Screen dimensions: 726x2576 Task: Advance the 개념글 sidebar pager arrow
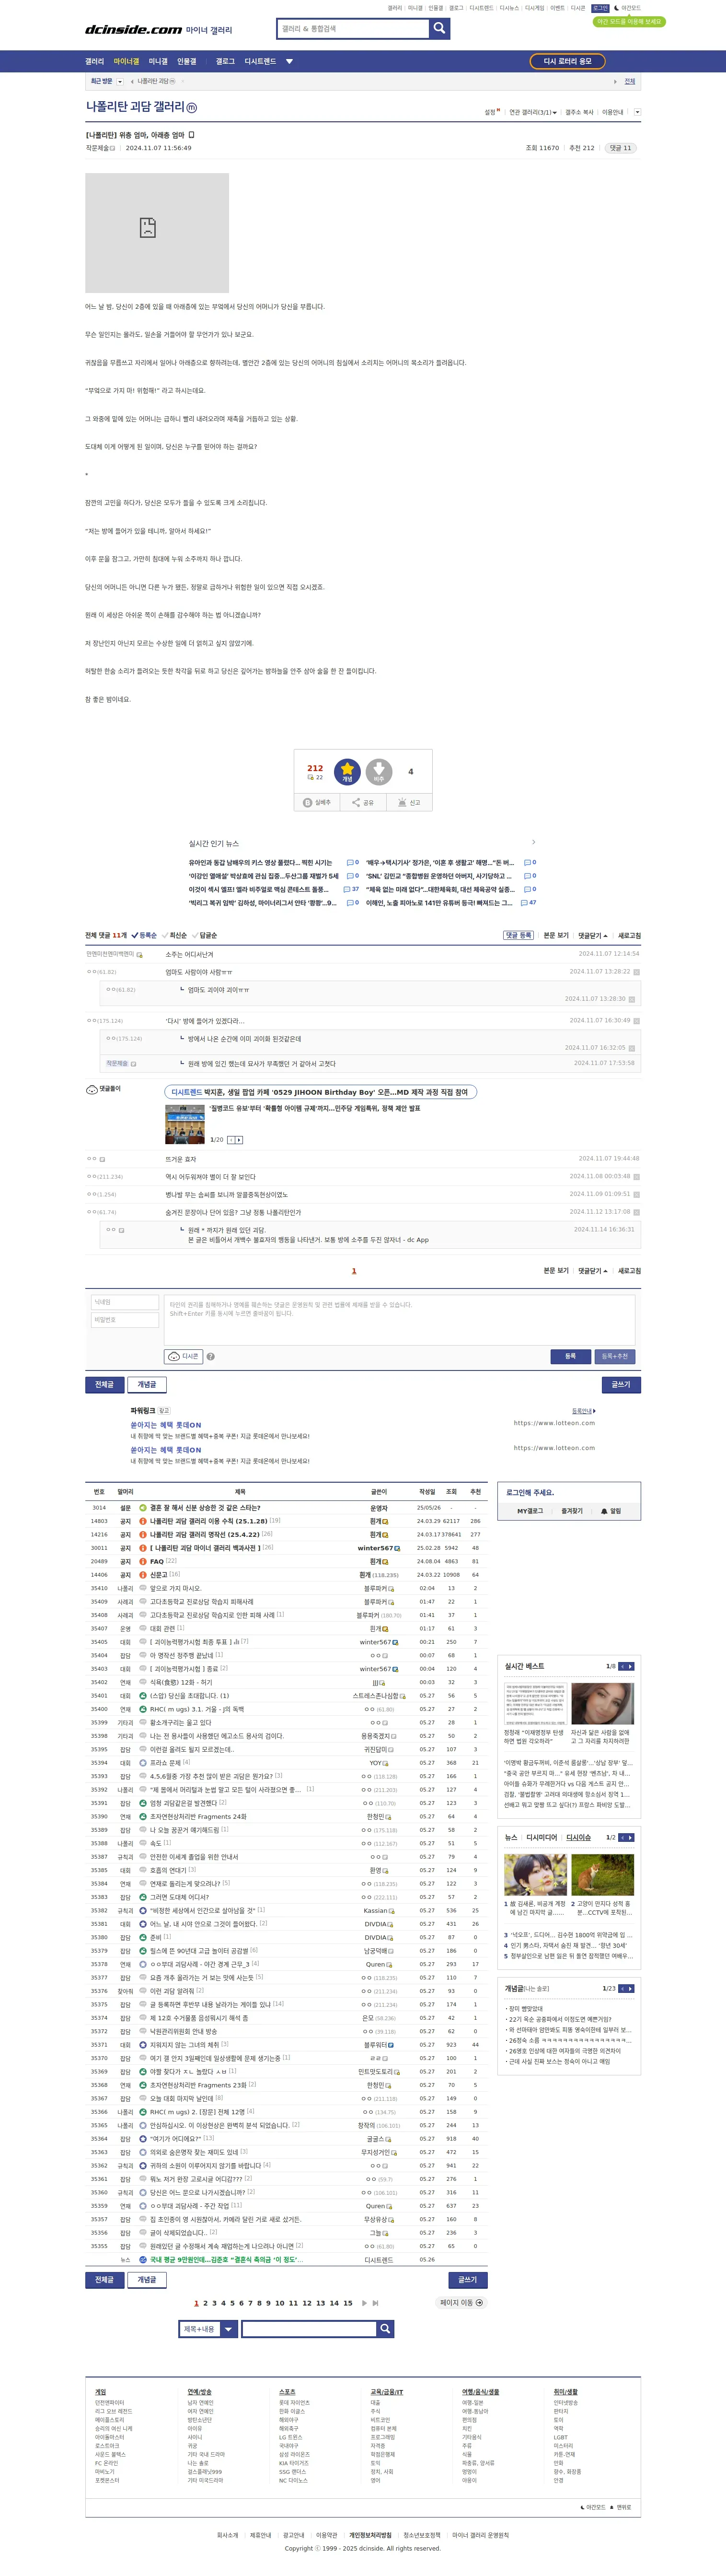[630, 1988]
